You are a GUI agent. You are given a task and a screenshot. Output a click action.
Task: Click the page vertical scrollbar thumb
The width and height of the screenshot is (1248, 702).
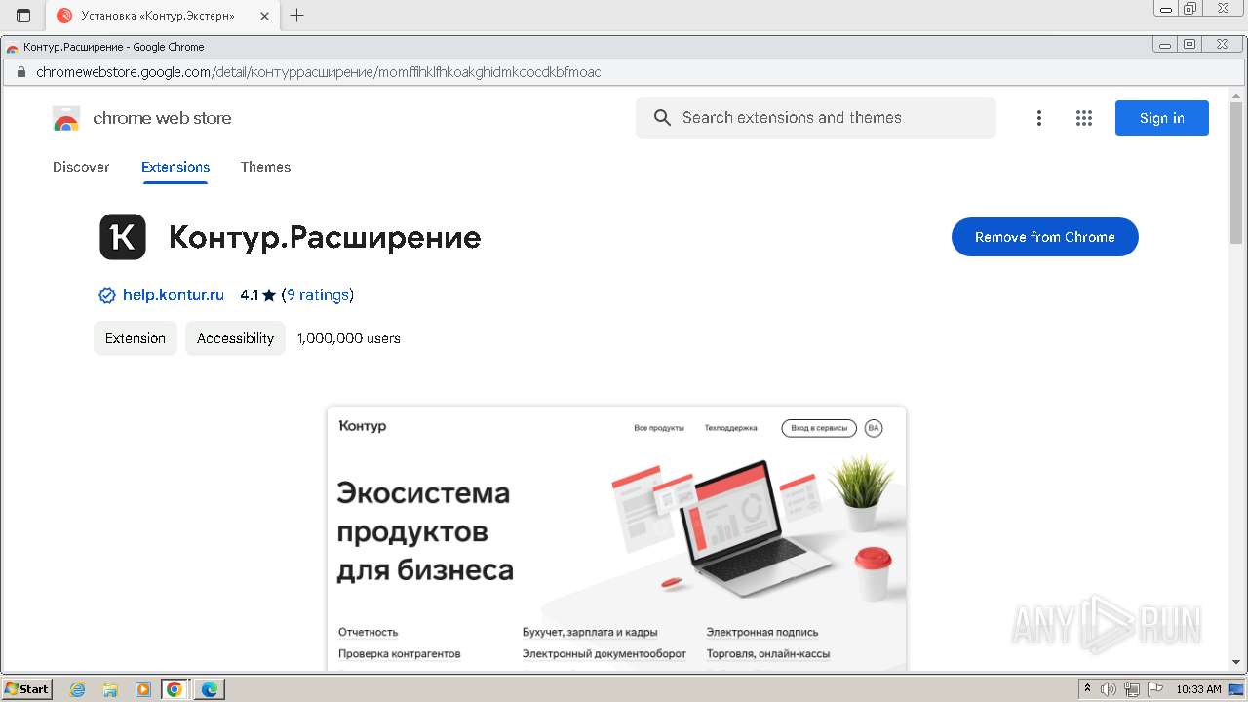tap(1236, 175)
